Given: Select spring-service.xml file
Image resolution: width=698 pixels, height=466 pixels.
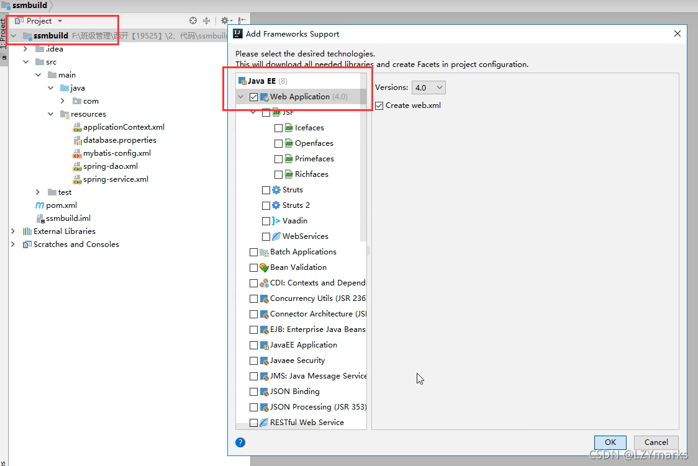Looking at the screenshot, I should click(111, 179).
